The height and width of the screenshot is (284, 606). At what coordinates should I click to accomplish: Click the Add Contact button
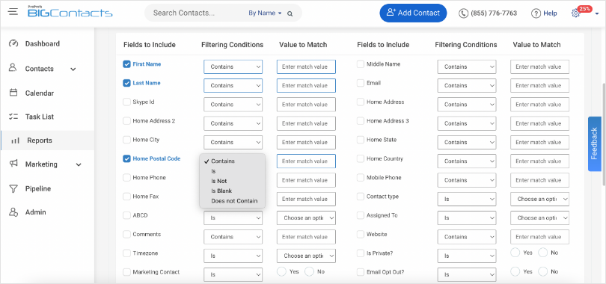[413, 13]
